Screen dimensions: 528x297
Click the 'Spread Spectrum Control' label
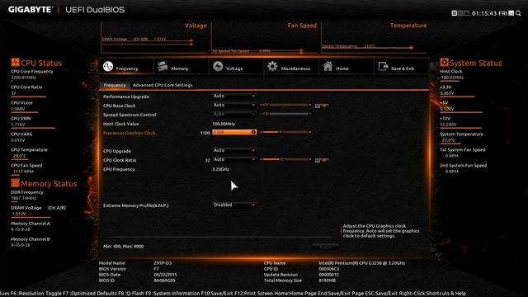[130, 115]
